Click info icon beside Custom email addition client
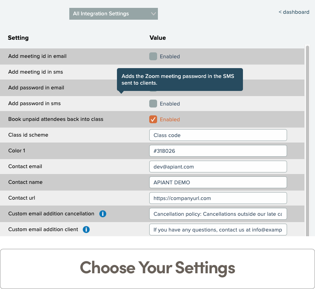The width and height of the screenshot is (315, 289). coord(86,230)
